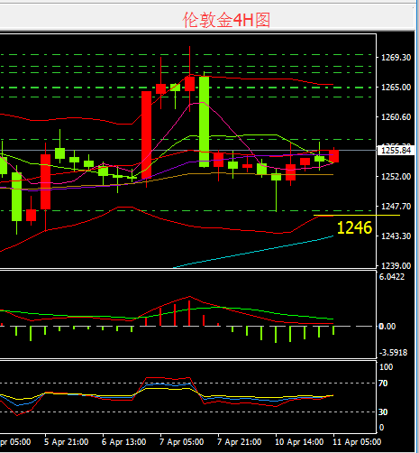The image size is (419, 453).
Task: Select the tall green bearish candle after the peak
Action: point(205,122)
